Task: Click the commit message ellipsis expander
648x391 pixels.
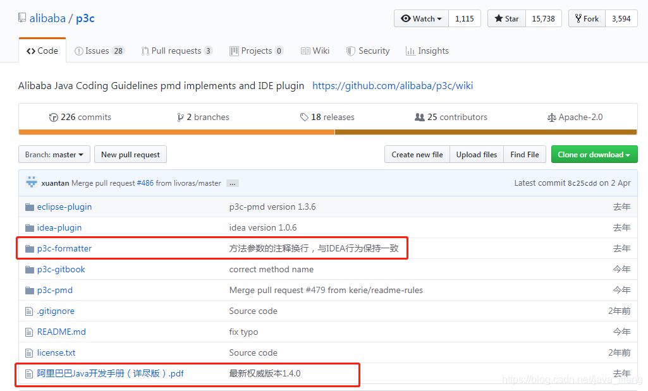Action: click(x=233, y=183)
